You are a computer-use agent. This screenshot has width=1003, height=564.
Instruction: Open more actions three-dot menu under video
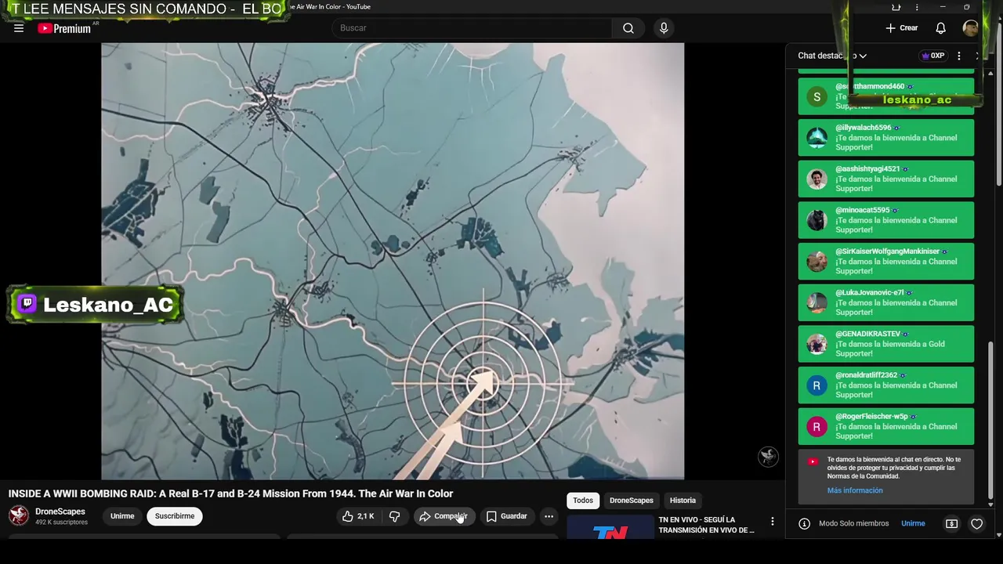(x=549, y=516)
